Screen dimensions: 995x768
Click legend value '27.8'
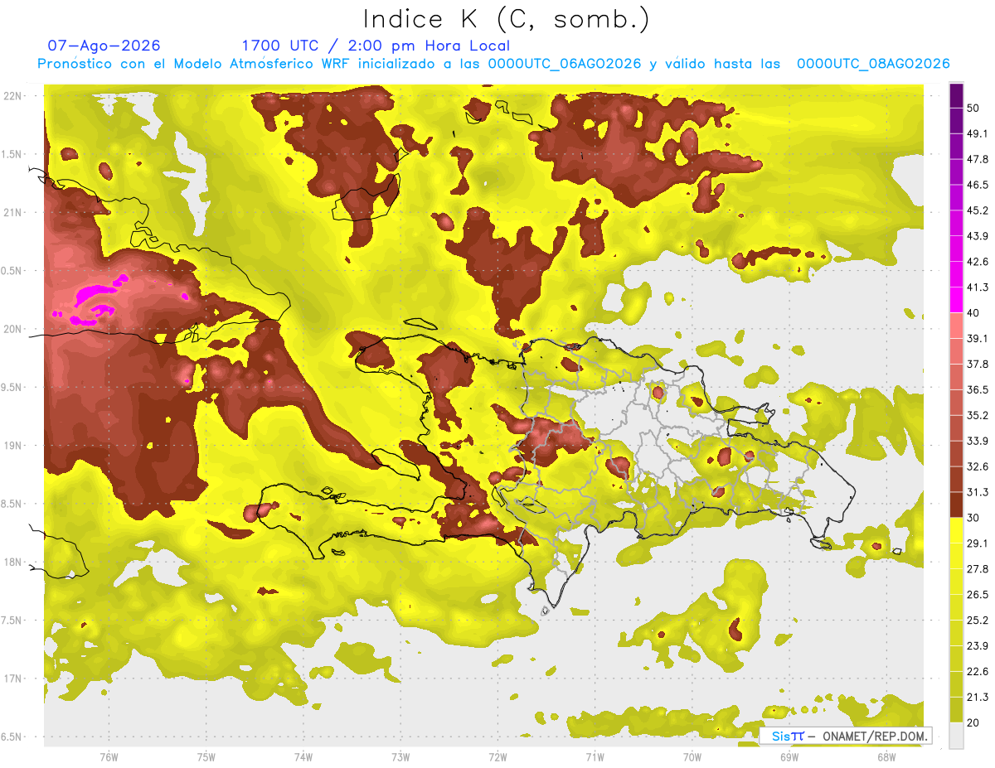click(x=977, y=568)
